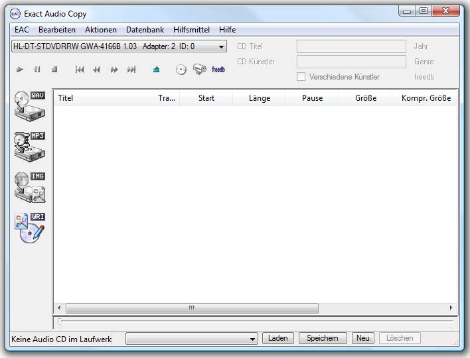Click the Neu button
The width and height of the screenshot is (470, 358).
[362, 338]
